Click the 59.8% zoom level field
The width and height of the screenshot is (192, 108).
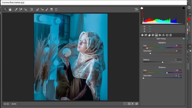(14, 104)
